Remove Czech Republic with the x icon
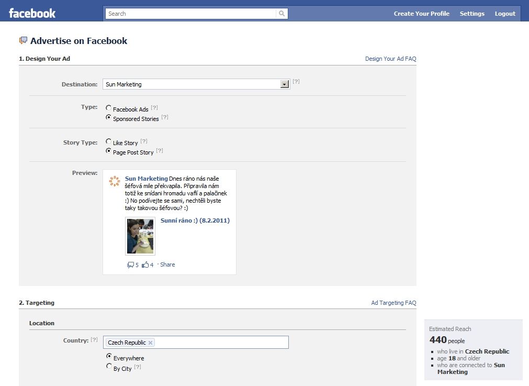 tap(151, 343)
